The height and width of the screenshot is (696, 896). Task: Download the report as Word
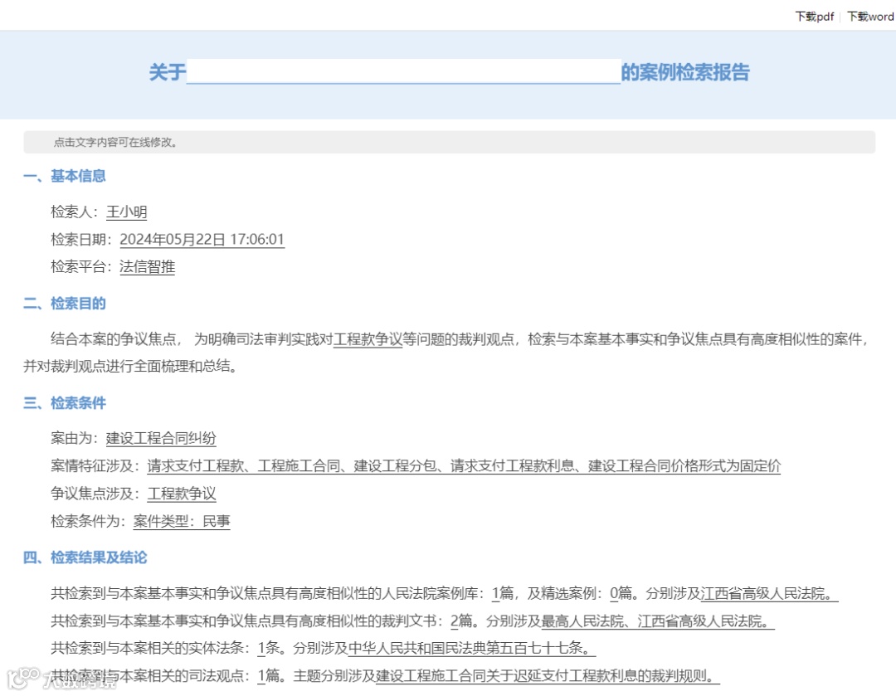[x=869, y=17]
